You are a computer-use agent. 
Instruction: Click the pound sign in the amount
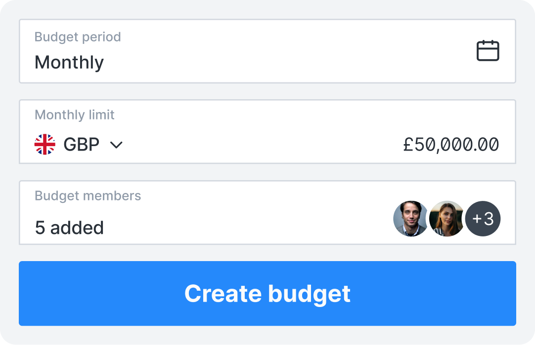[408, 145]
